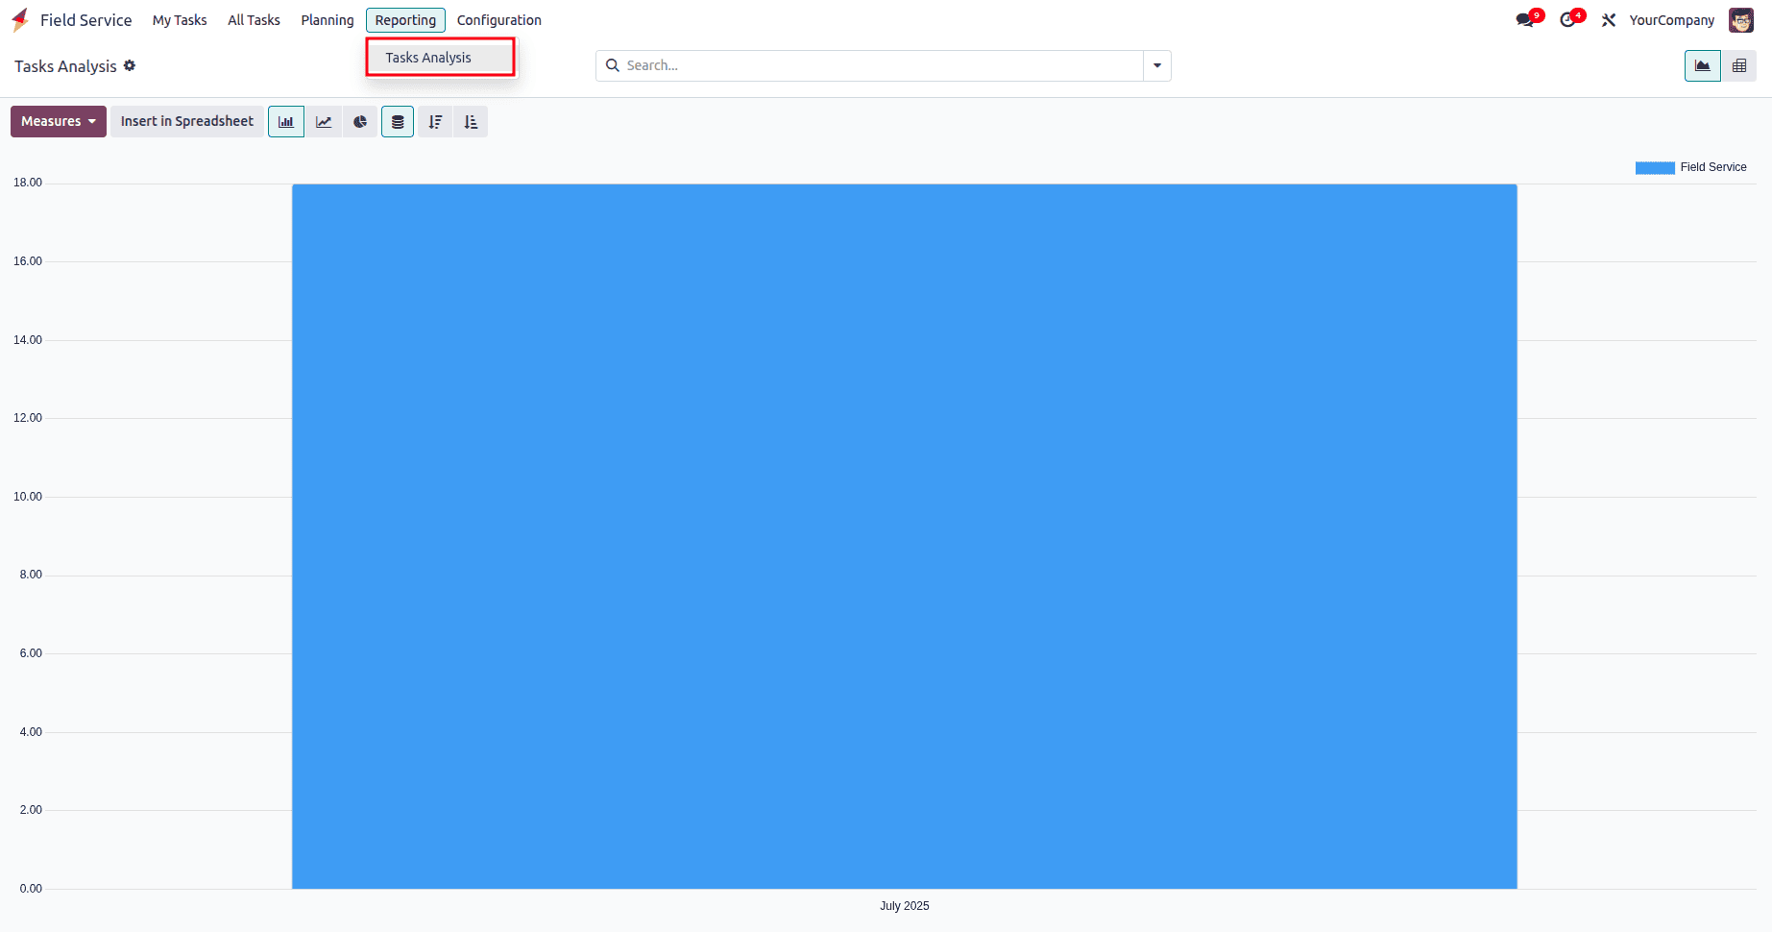Open the Reporting menu
The image size is (1772, 932).
tap(405, 20)
